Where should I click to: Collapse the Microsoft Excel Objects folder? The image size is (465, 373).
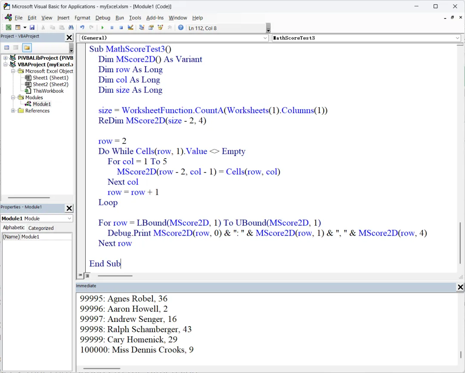point(13,71)
